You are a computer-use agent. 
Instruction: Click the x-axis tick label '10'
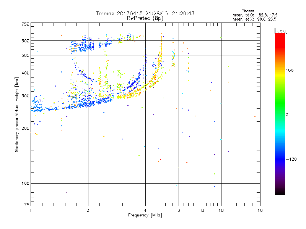[221, 210]
